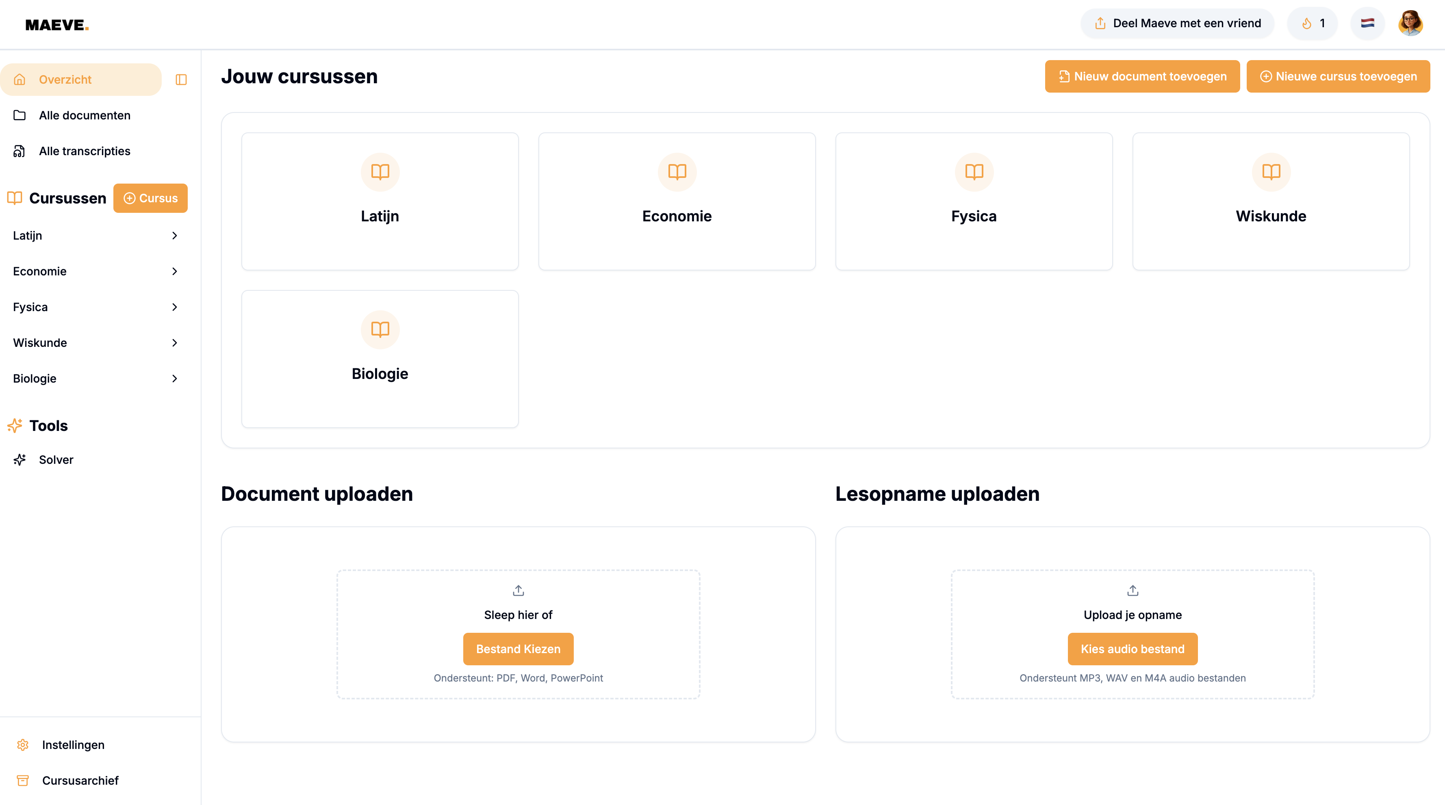
Task: Expand the Fysica course chevron
Action: (x=174, y=307)
